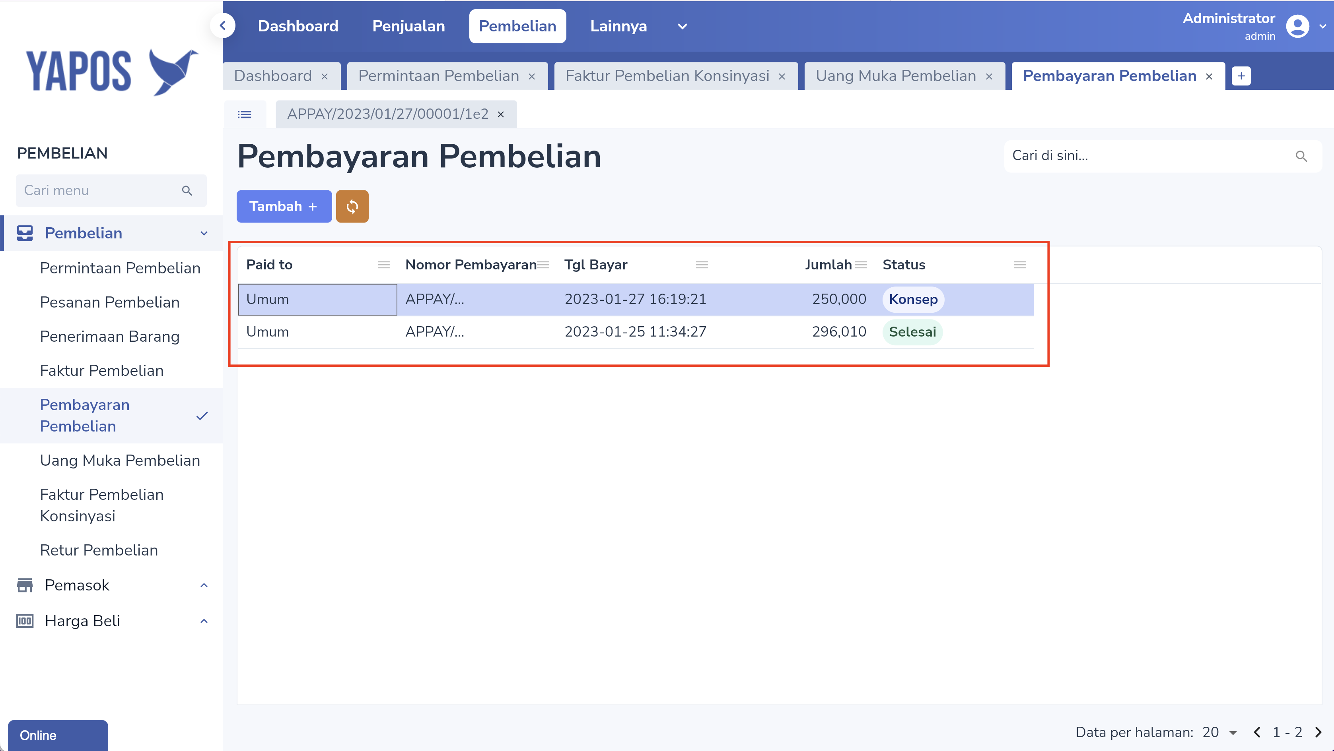
Task: Open Penjualan in top navigation
Action: [408, 26]
